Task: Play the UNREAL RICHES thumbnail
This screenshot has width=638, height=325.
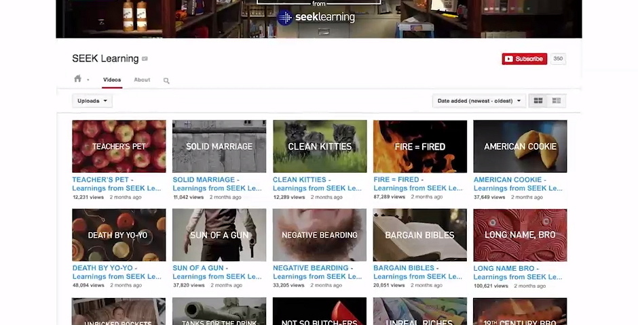Action: [x=420, y=311]
